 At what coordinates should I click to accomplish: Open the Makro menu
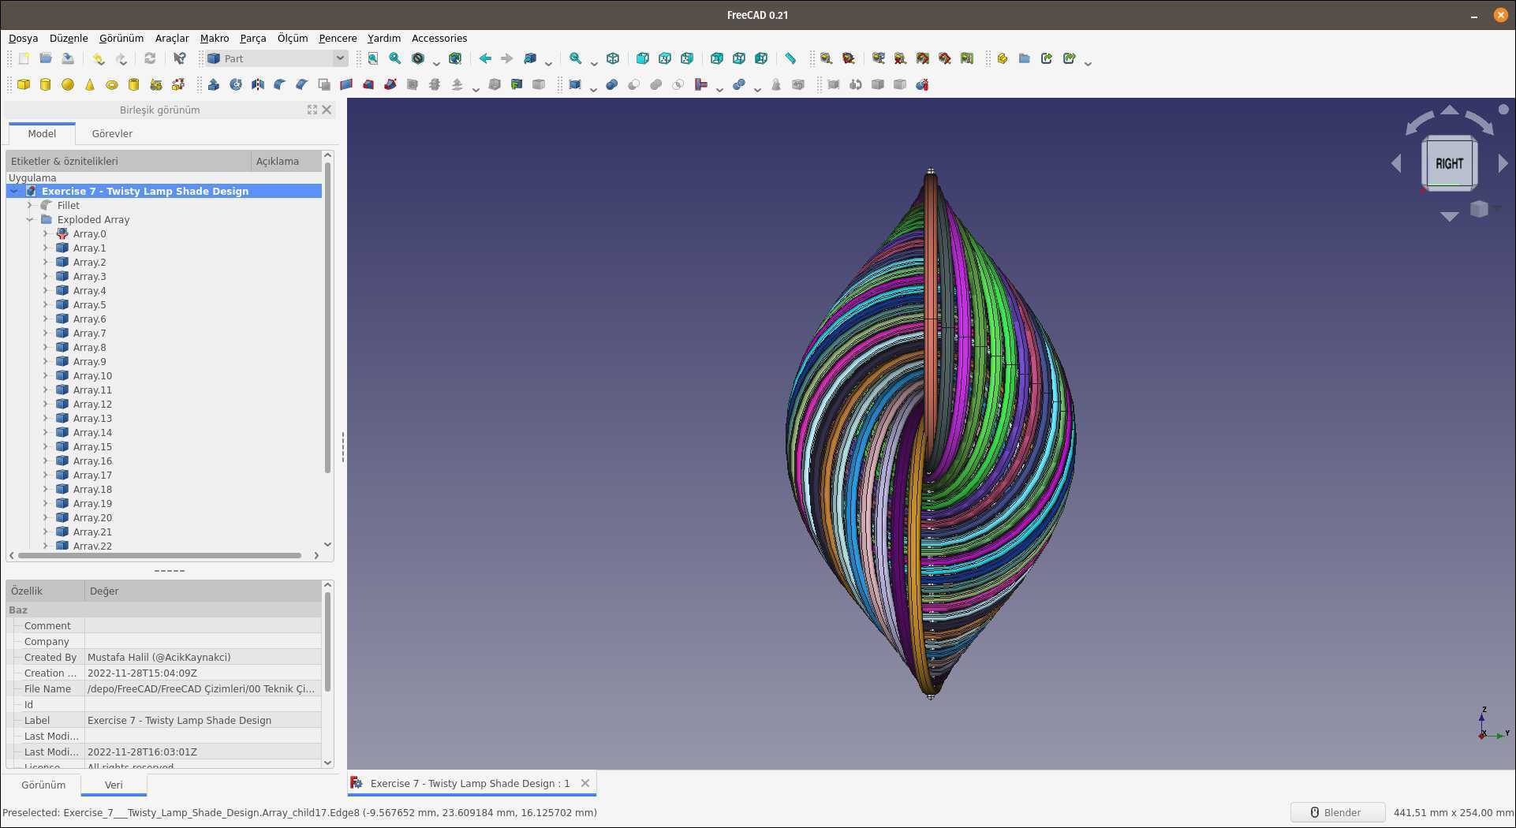click(215, 38)
